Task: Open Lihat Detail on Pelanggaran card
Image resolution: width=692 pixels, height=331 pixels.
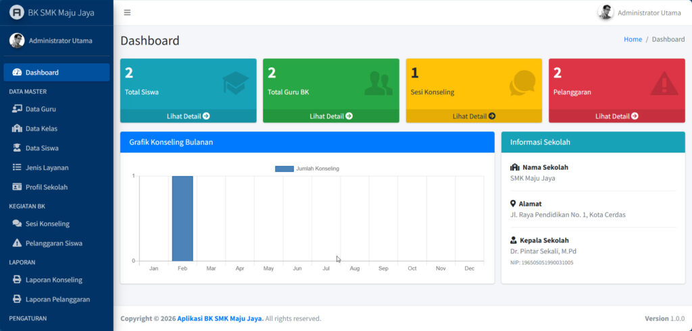Action: click(616, 116)
